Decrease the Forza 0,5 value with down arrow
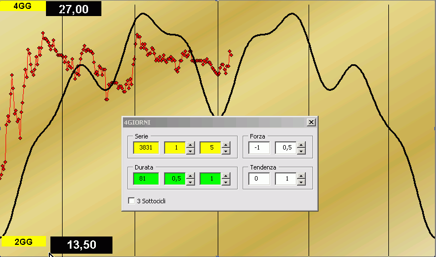This screenshot has height=257, width=436. point(301,151)
